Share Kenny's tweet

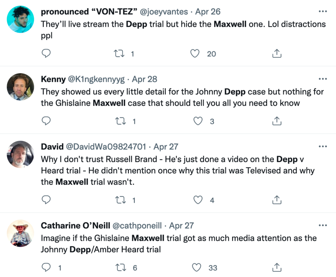tap(276, 121)
